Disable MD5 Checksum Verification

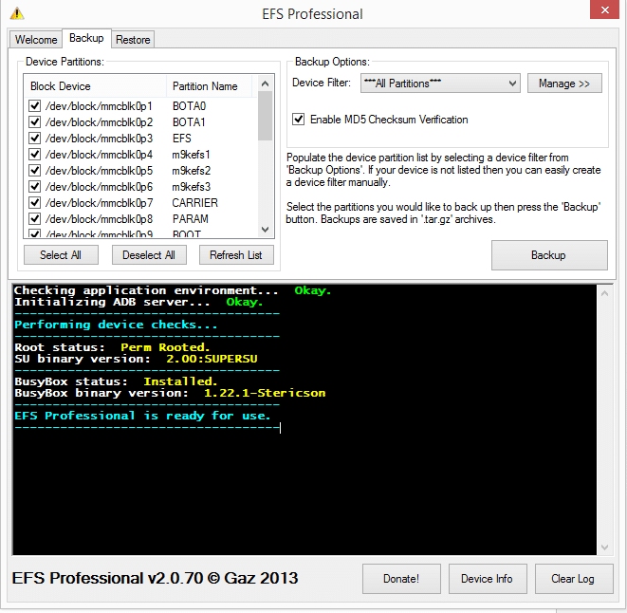point(298,120)
